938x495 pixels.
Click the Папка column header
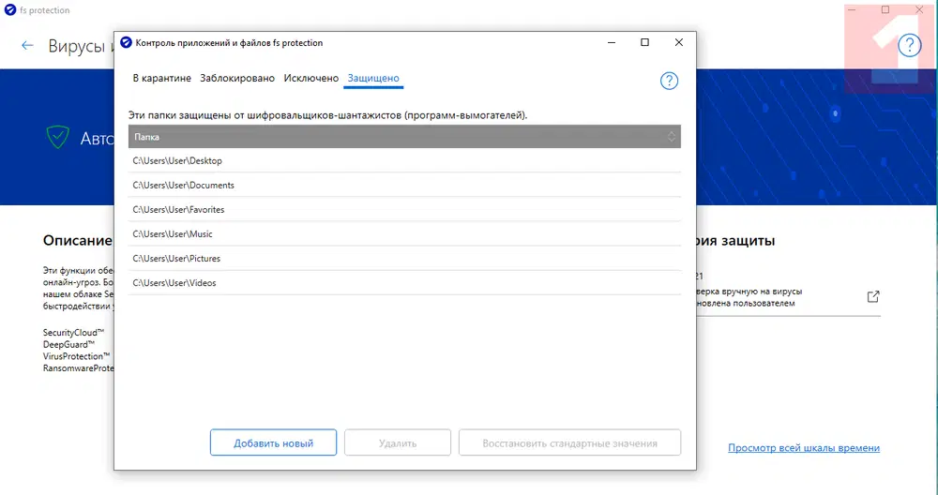(x=404, y=137)
